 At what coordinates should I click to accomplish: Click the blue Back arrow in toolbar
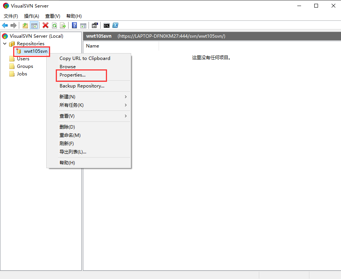point(5,25)
